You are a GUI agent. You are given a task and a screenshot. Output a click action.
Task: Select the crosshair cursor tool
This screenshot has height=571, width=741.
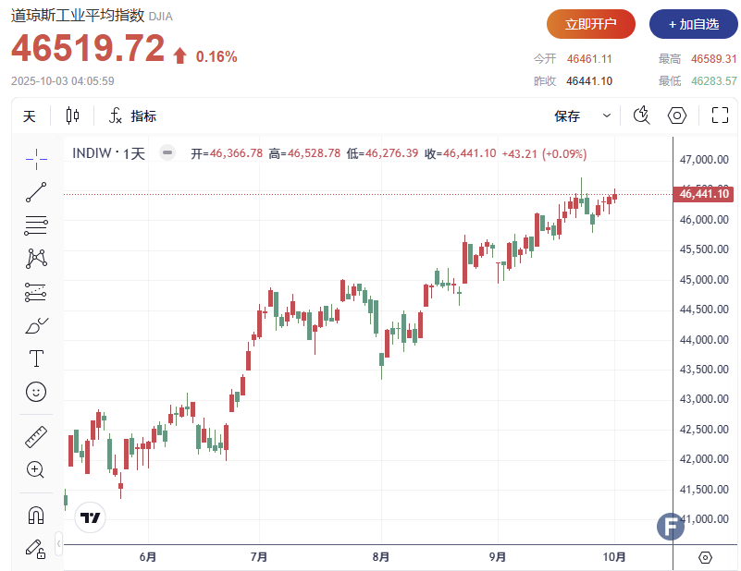point(36,159)
